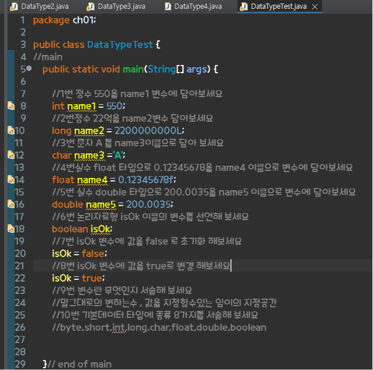The width and height of the screenshot is (373, 370).
Task: Collapse the main method fold marker on line 5
Action: (x=29, y=68)
